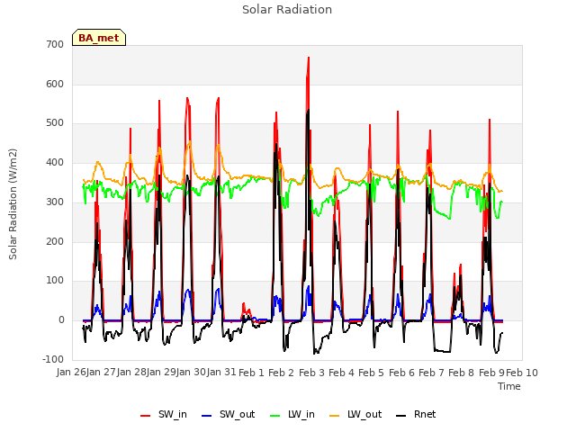The image size is (576, 432).
Task: Click the Feb 10 x-axis label
Action: click(x=522, y=373)
